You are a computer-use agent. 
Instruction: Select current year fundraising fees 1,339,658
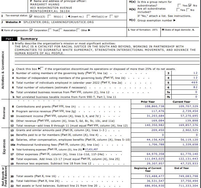coord(190,145)
